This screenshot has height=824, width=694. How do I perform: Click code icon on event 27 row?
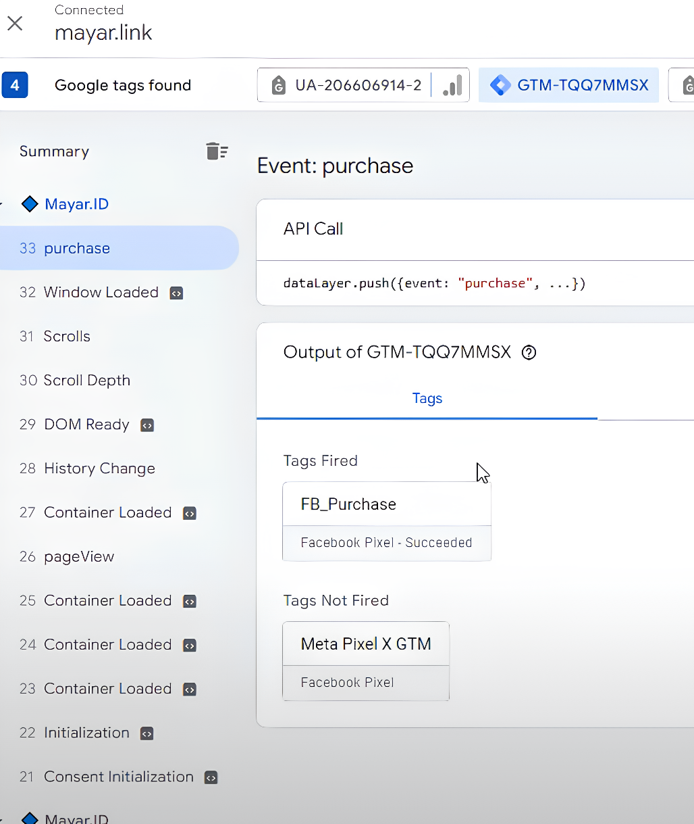[x=190, y=513]
